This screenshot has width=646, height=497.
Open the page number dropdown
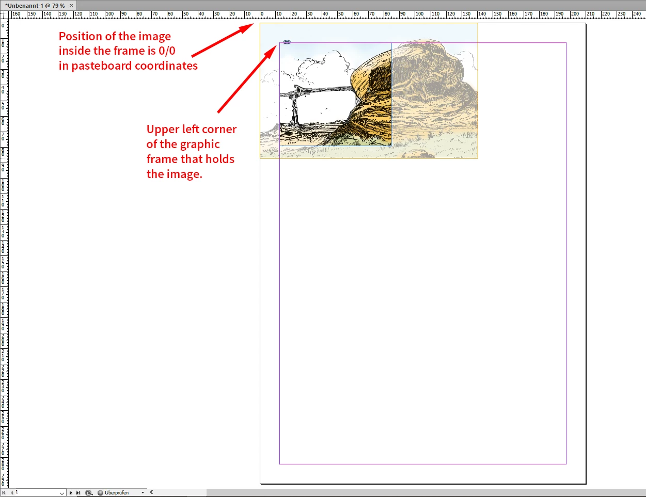(x=62, y=493)
